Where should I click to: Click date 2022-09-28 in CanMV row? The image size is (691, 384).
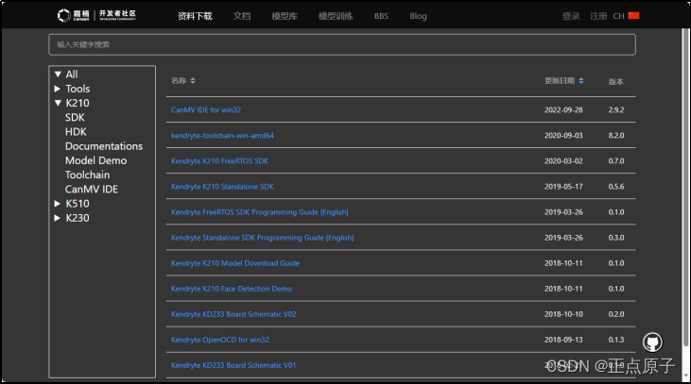click(563, 110)
